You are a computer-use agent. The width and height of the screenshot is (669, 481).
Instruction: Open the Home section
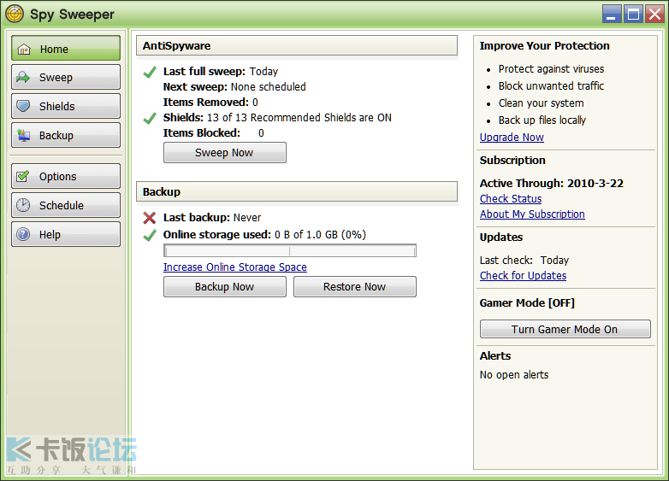[66, 48]
